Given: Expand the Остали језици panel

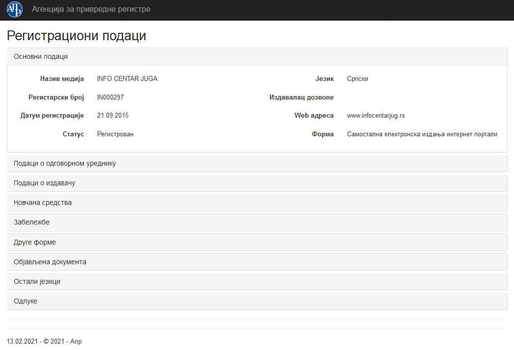Looking at the screenshot, I should (x=37, y=281).
